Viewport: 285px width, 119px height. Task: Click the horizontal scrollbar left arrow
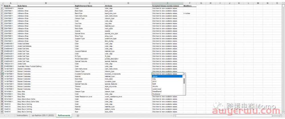point(174,116)
